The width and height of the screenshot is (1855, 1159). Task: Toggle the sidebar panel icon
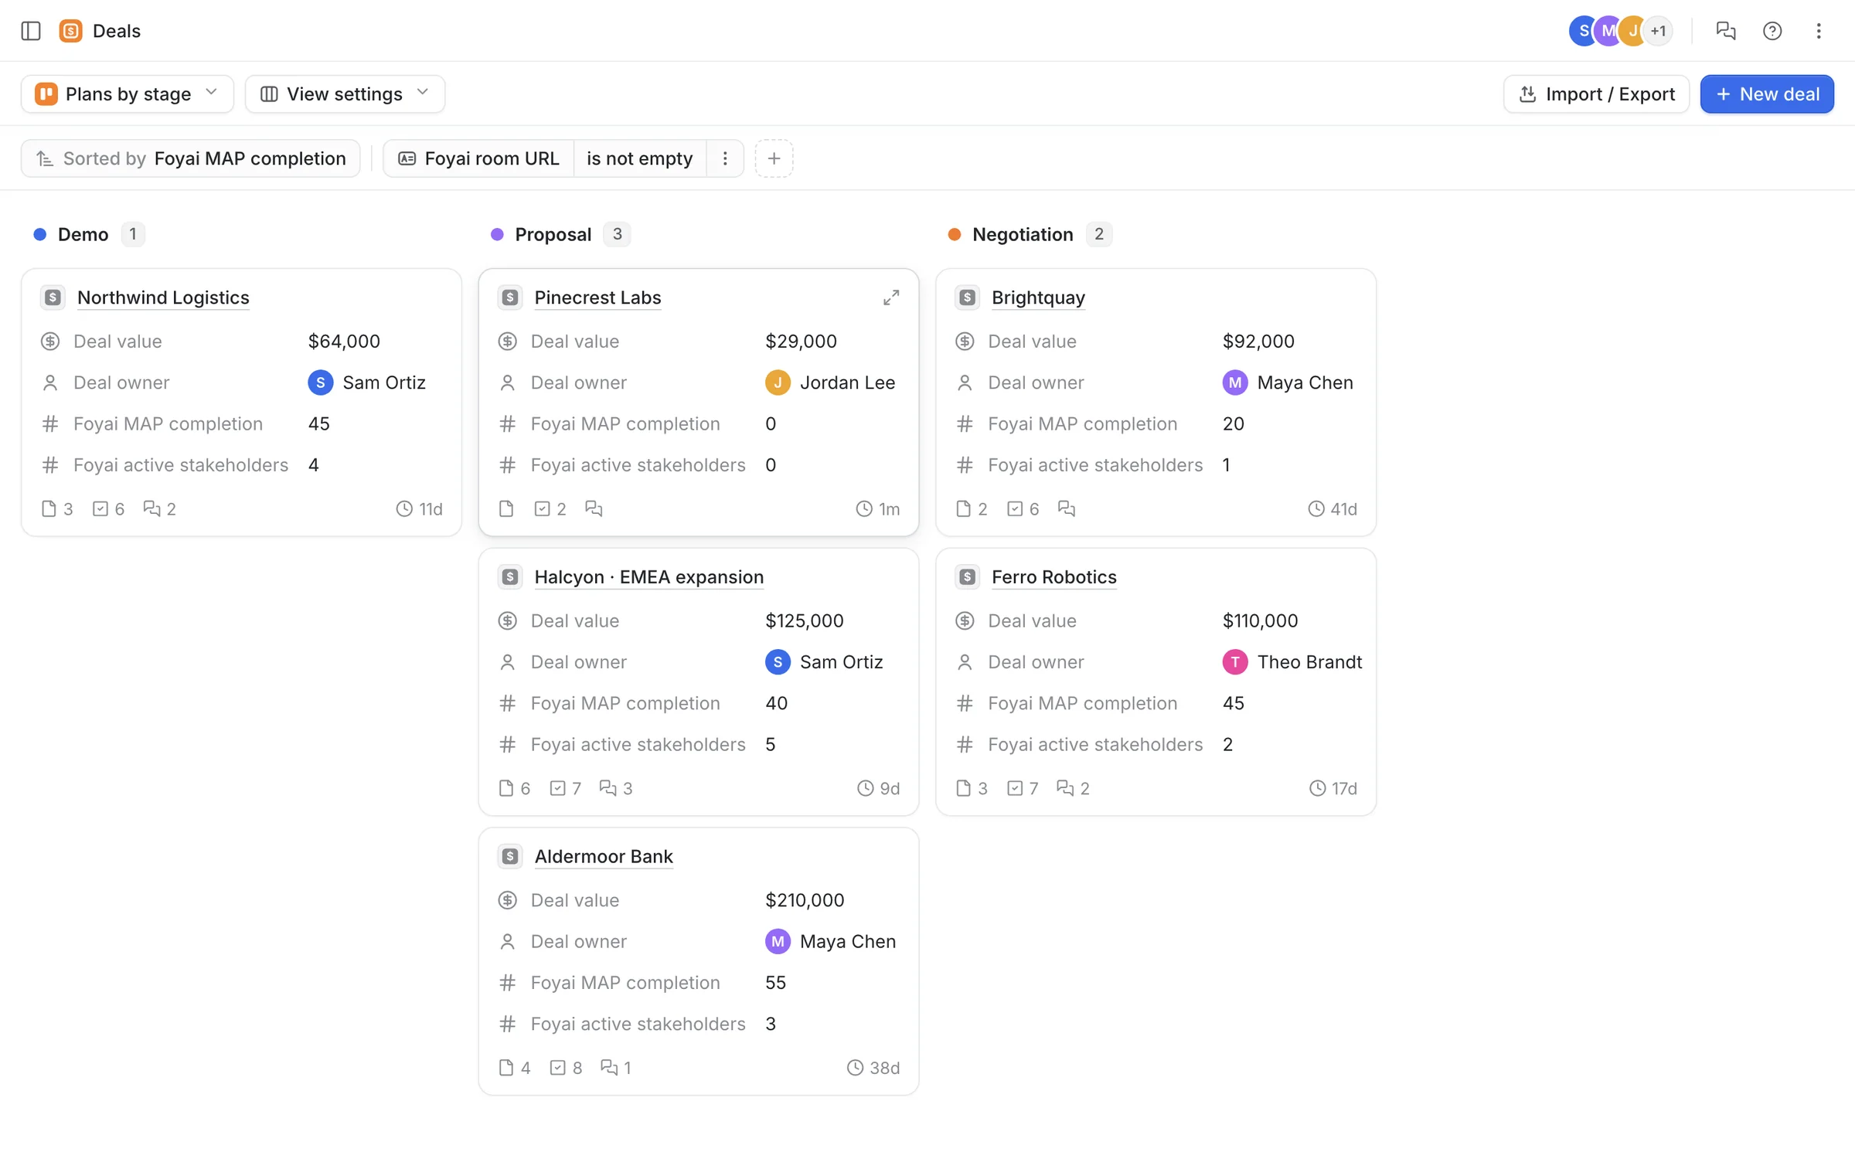coord(31,31)
